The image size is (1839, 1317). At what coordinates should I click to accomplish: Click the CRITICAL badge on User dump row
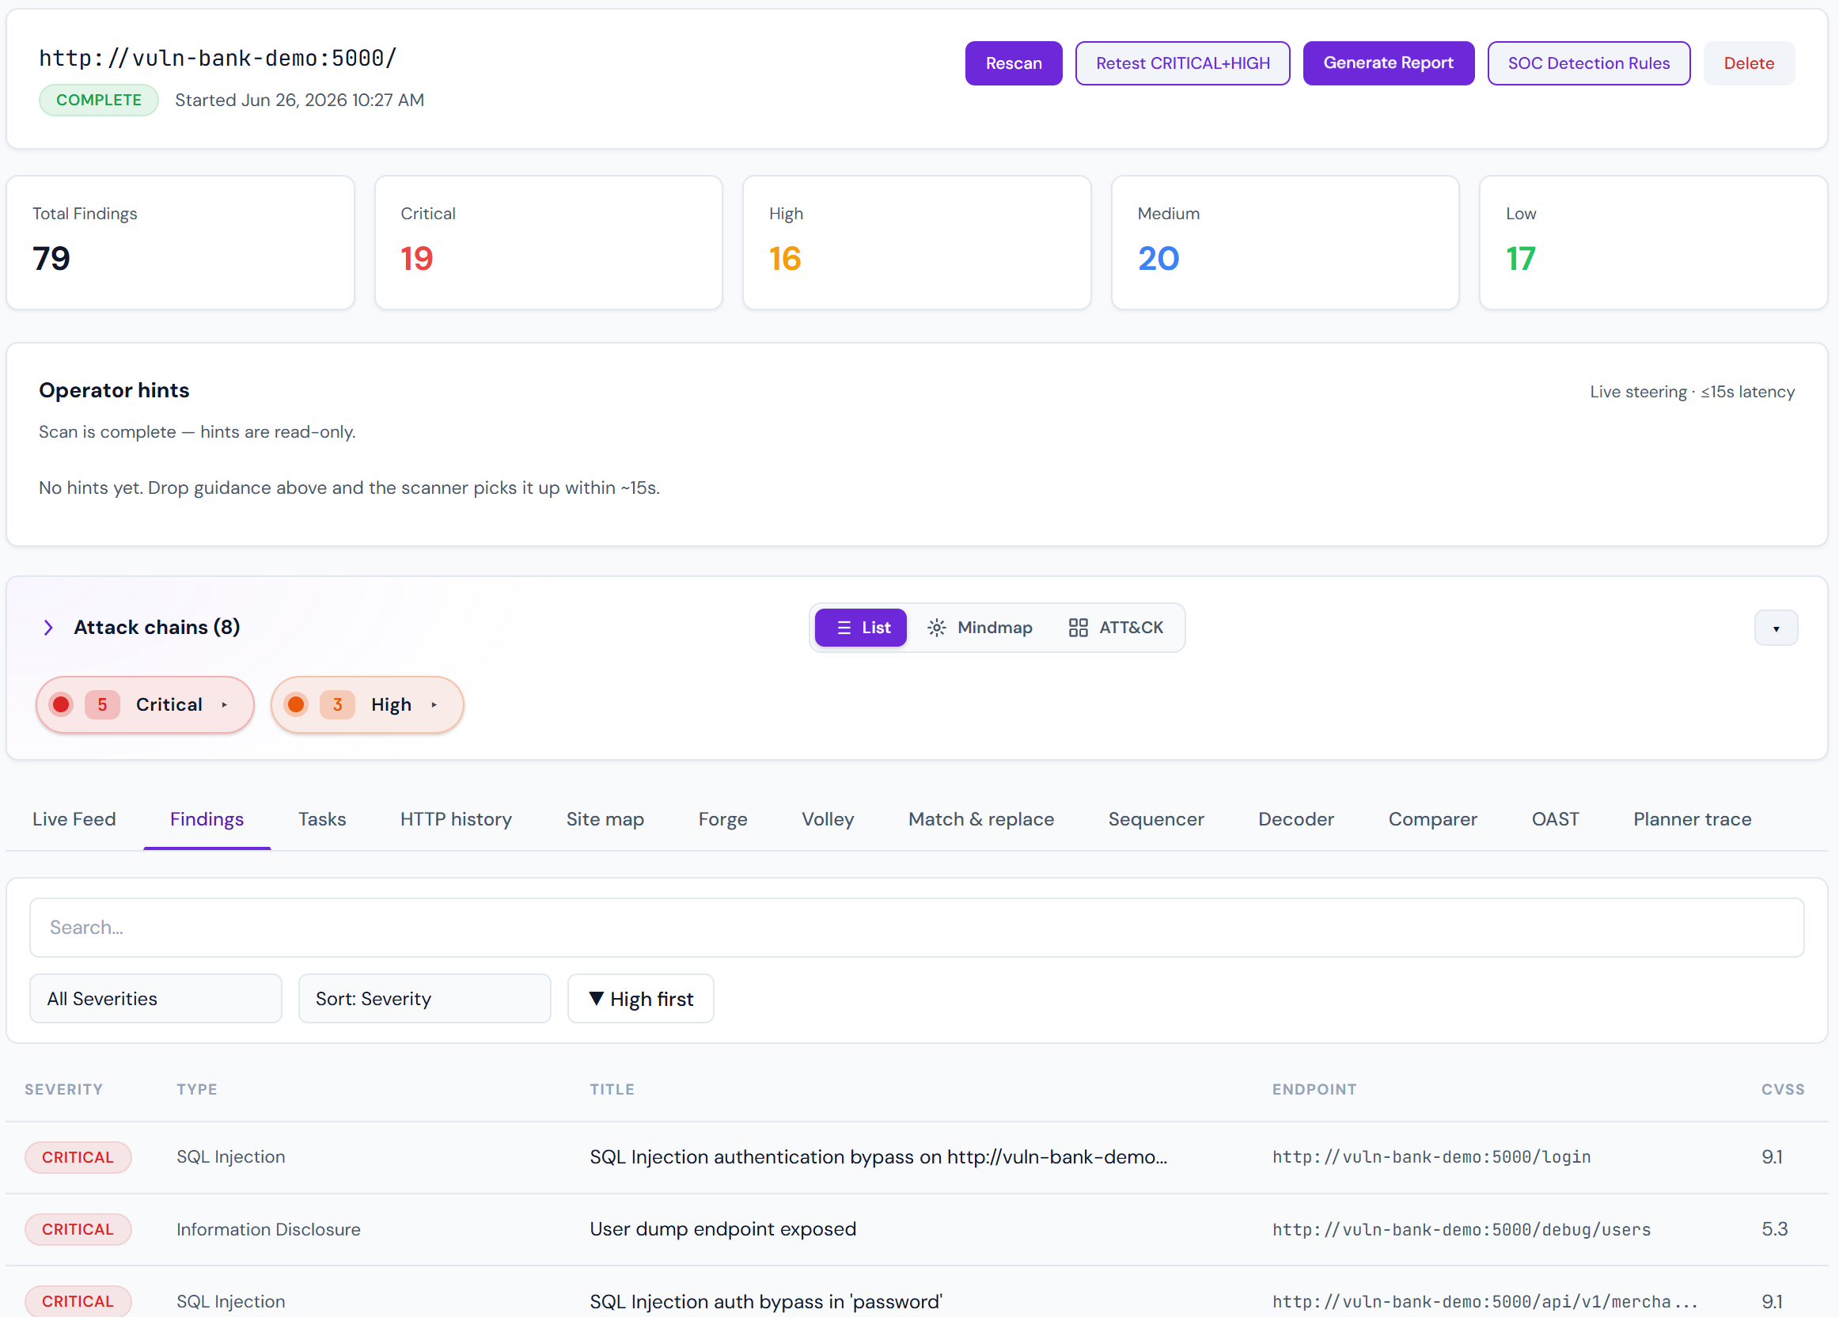click(78, 1229)
